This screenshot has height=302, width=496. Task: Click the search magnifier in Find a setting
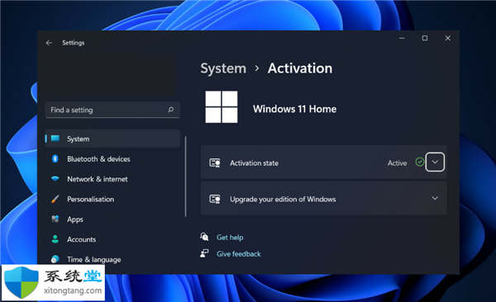pos(171,110)
